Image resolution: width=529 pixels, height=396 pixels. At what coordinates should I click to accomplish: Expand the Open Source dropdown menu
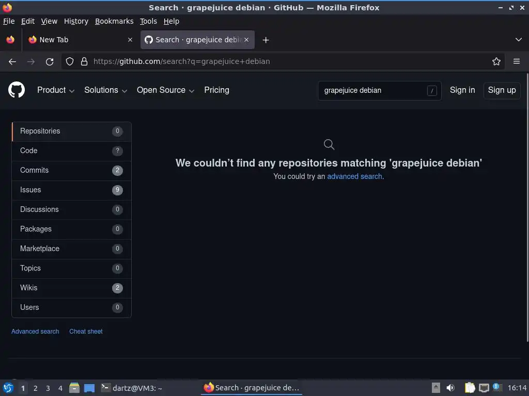(166, 90)
